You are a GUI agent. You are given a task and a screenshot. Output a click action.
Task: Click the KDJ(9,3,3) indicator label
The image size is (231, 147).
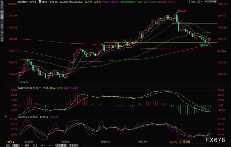tap(24, 117)
